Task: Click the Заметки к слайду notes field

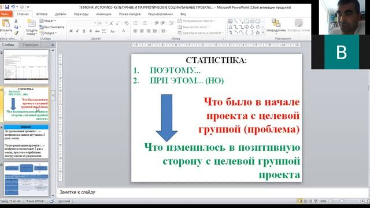Action: click(212, 192)
